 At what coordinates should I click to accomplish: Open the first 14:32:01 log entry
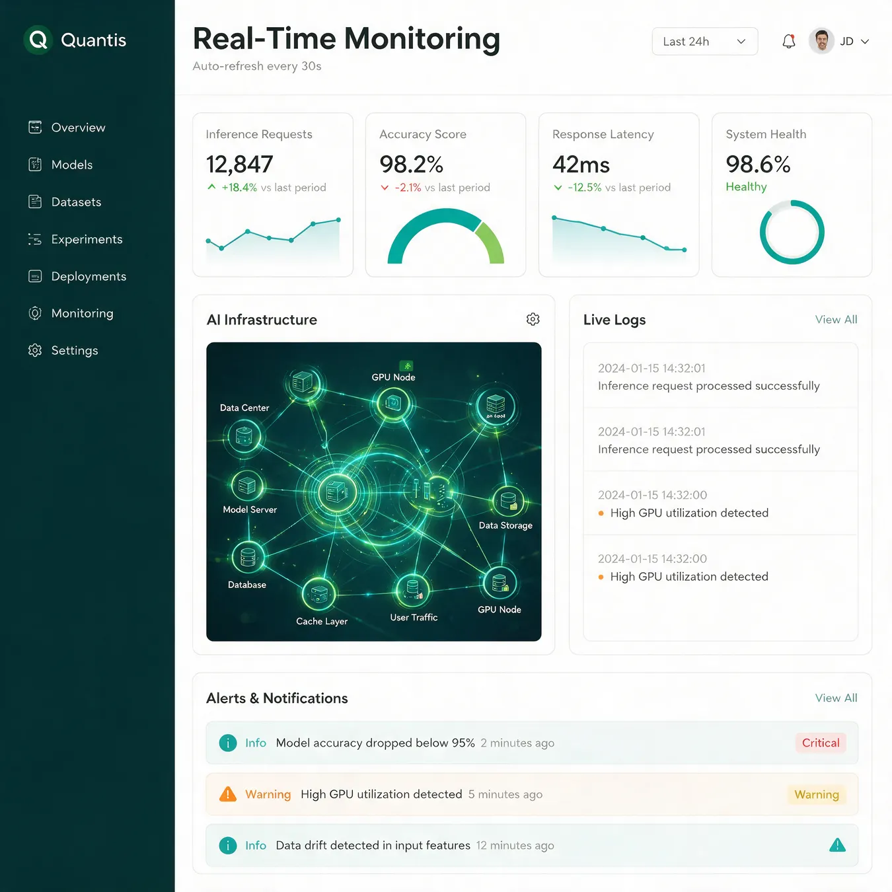pos(721,377)
